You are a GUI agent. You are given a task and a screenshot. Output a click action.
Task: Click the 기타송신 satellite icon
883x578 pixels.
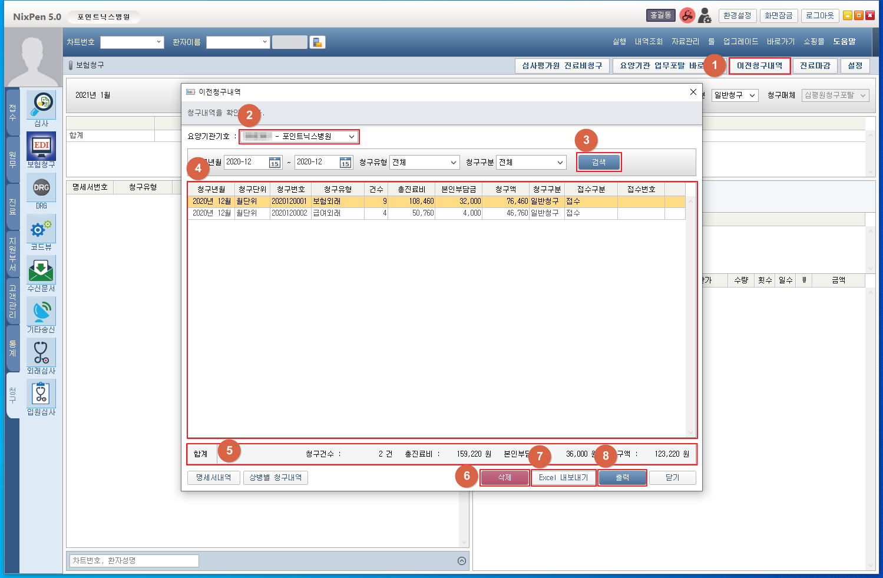tap(41, 312)
